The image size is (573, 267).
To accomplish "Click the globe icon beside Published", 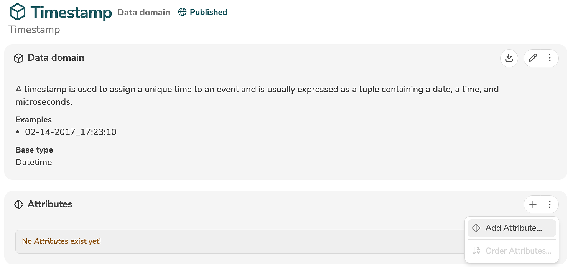I will pyautogui.click(x=183, y=12).
